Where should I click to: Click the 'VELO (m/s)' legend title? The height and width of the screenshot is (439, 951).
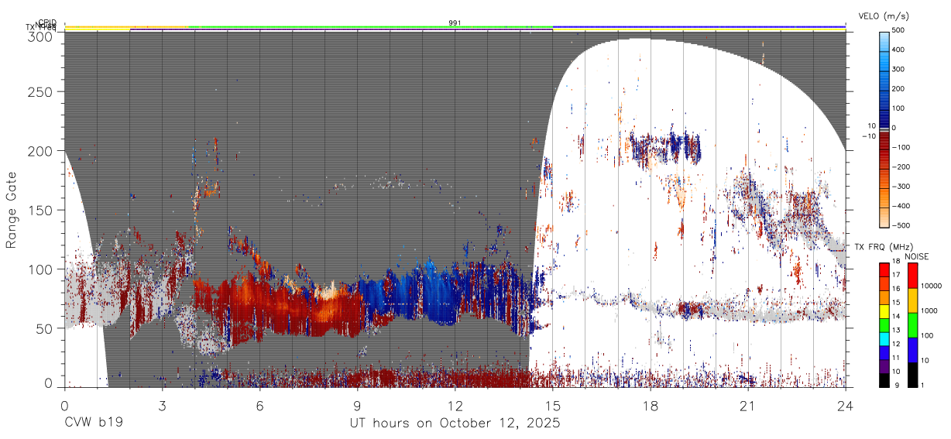884,16
